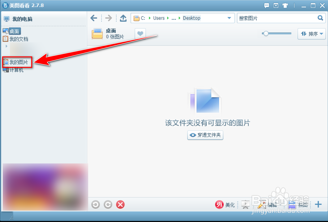
Task: Go forward with the right arrow
Action: point(109,18)
